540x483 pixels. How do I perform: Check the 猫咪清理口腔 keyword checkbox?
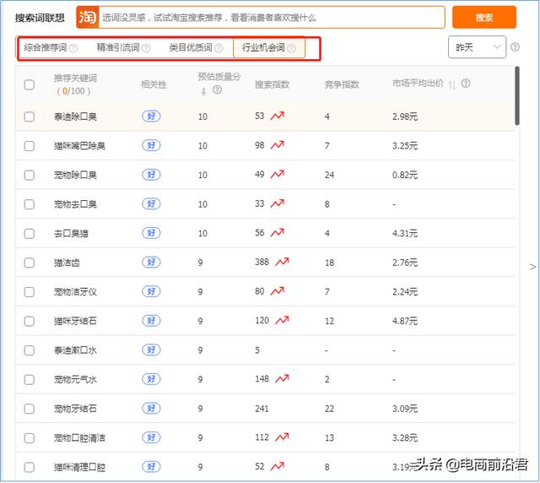coord(30,467)
